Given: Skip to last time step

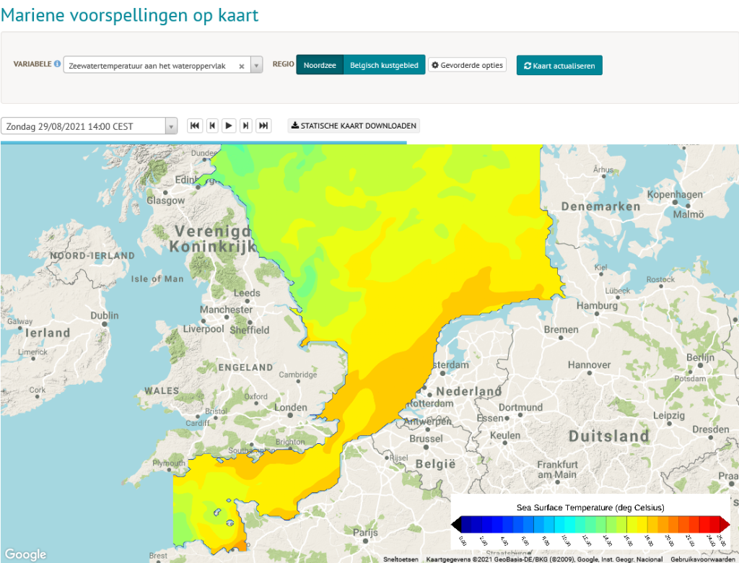Looking at the screenshot, I should [x=263, y=126].
